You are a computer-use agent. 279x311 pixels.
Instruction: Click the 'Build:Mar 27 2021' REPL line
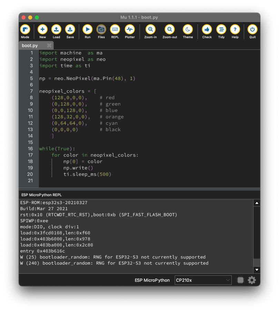pyautogui.click(x=44, y=209)
